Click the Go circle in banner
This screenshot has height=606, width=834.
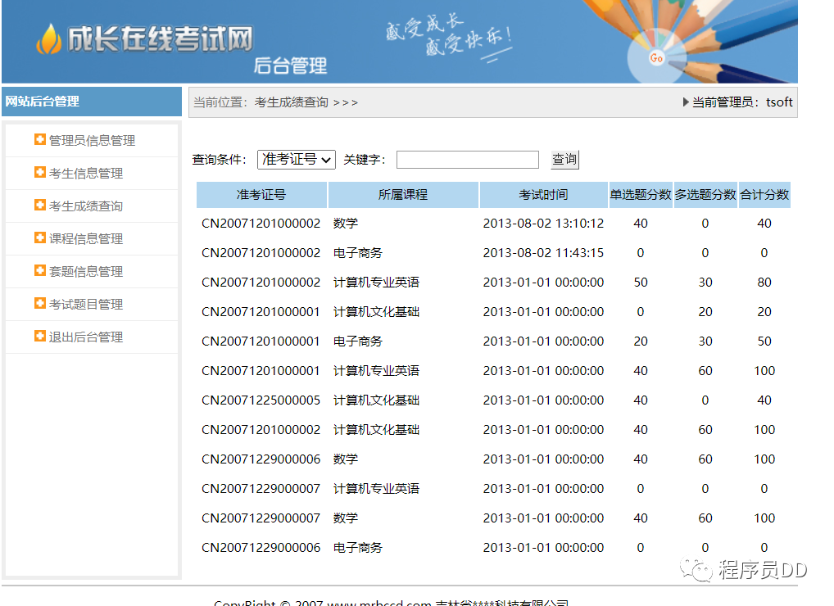pos(656,57)
